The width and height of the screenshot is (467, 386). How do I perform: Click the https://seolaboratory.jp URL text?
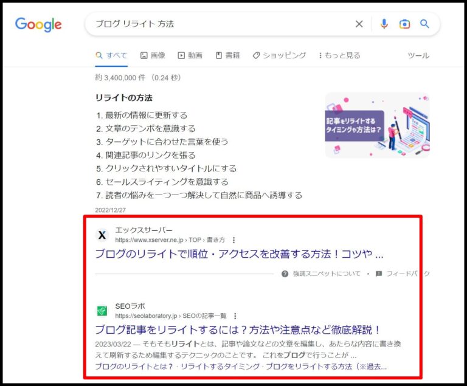tap(146, 316)
